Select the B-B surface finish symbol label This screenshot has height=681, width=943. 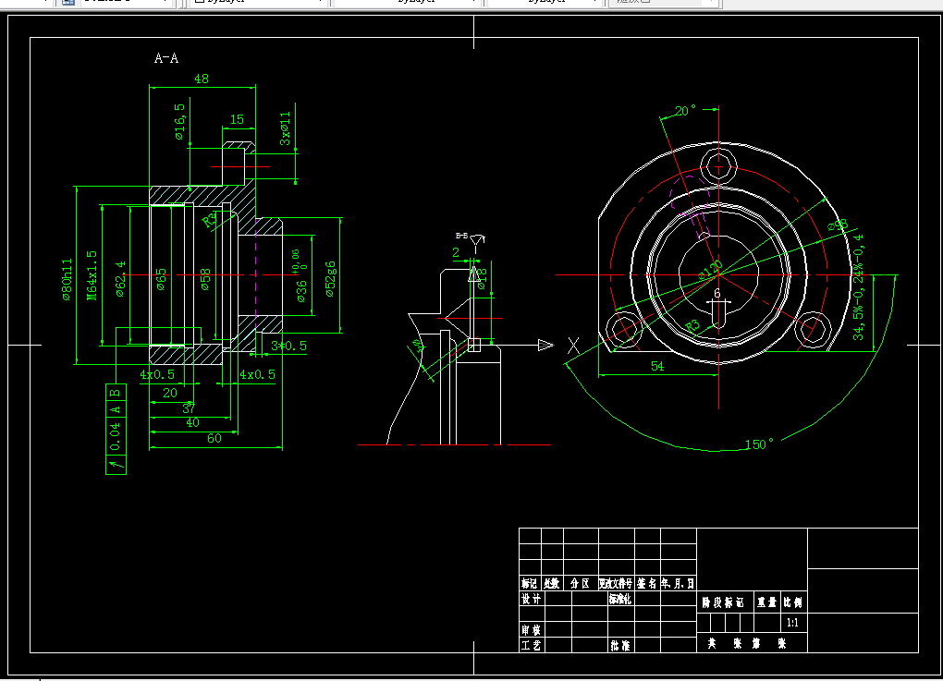(461, 236)
